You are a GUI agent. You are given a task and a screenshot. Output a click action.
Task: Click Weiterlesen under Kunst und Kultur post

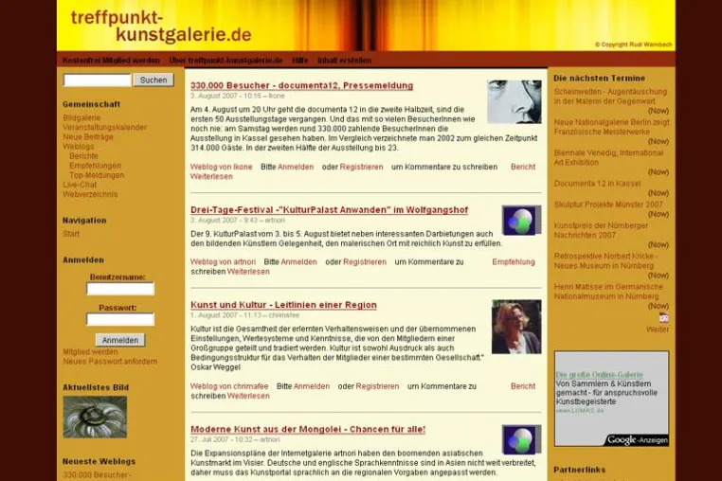(x=248, y=397)
